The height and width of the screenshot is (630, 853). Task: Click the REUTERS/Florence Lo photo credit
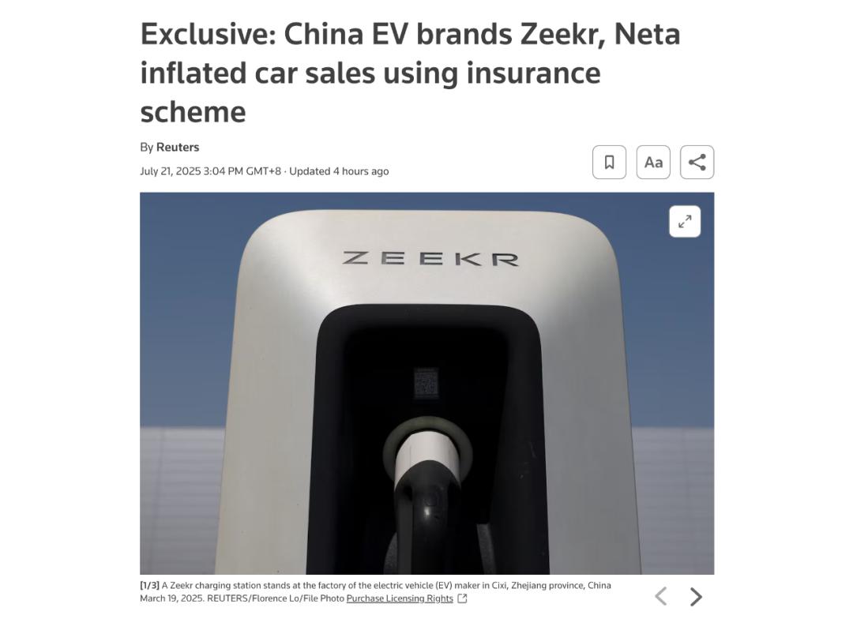click(276, 598)
